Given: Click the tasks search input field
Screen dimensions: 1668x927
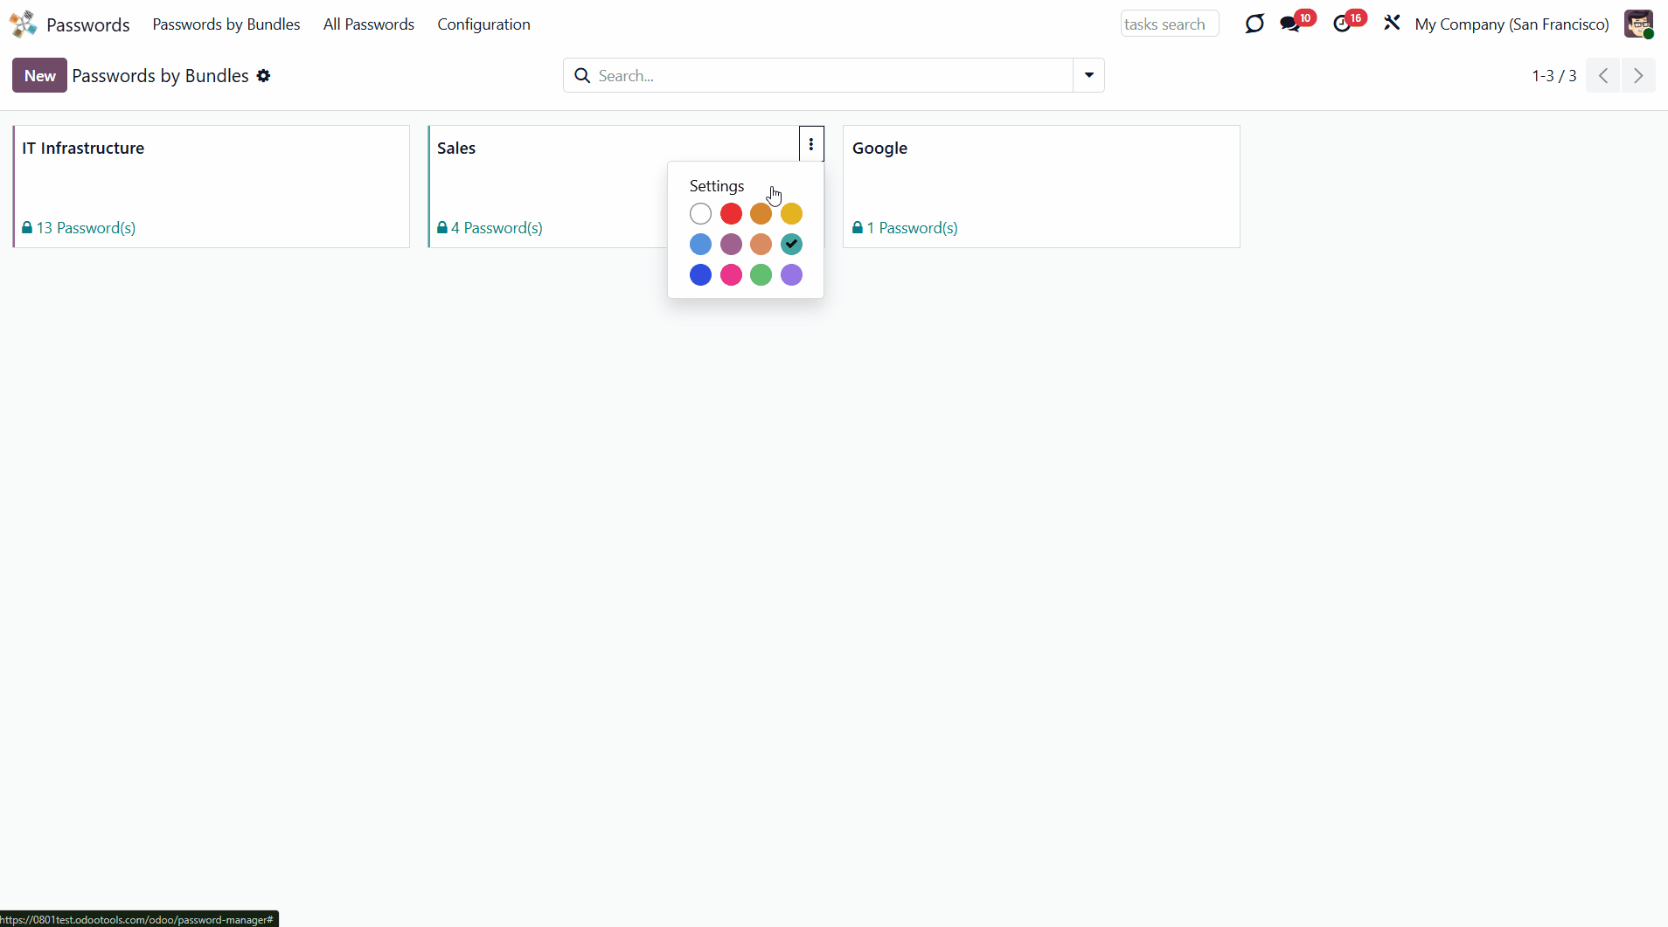Looking at the screenshot, I should click(x=1169, y=24).
